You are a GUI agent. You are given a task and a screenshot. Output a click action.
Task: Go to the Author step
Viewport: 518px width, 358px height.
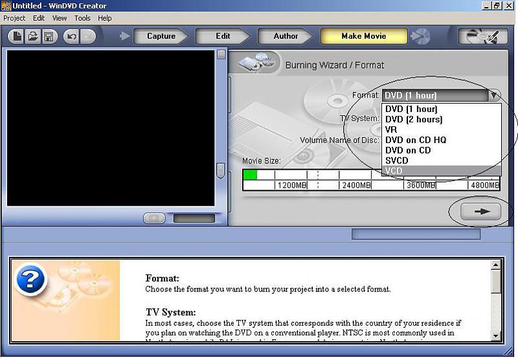click(286, 36)
